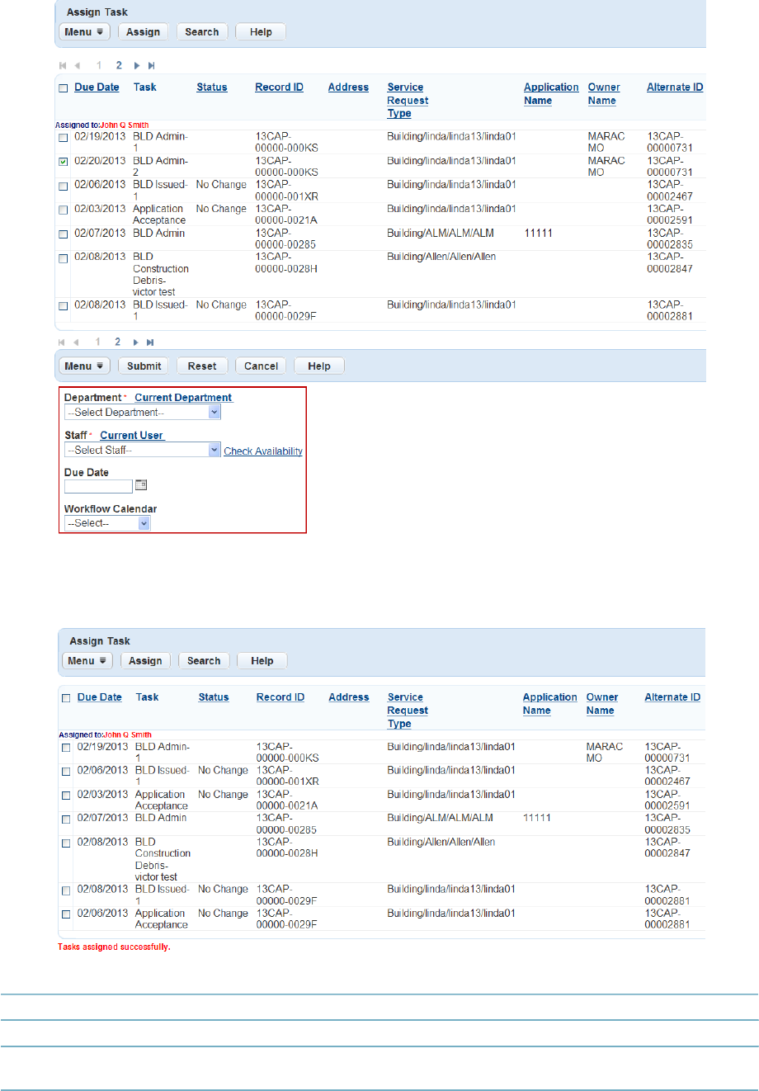Go to previous page below upper task table
759x1091 pixels.
(x=78, y=342)
